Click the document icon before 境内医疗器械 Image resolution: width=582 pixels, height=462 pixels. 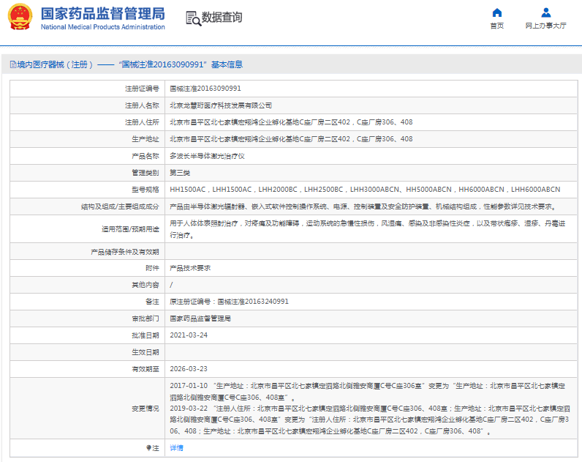pyautogui.click(x=13, y=64)
